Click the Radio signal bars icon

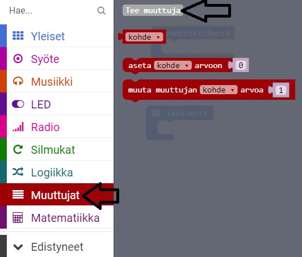pyautogui.click(x=18, y=127)
